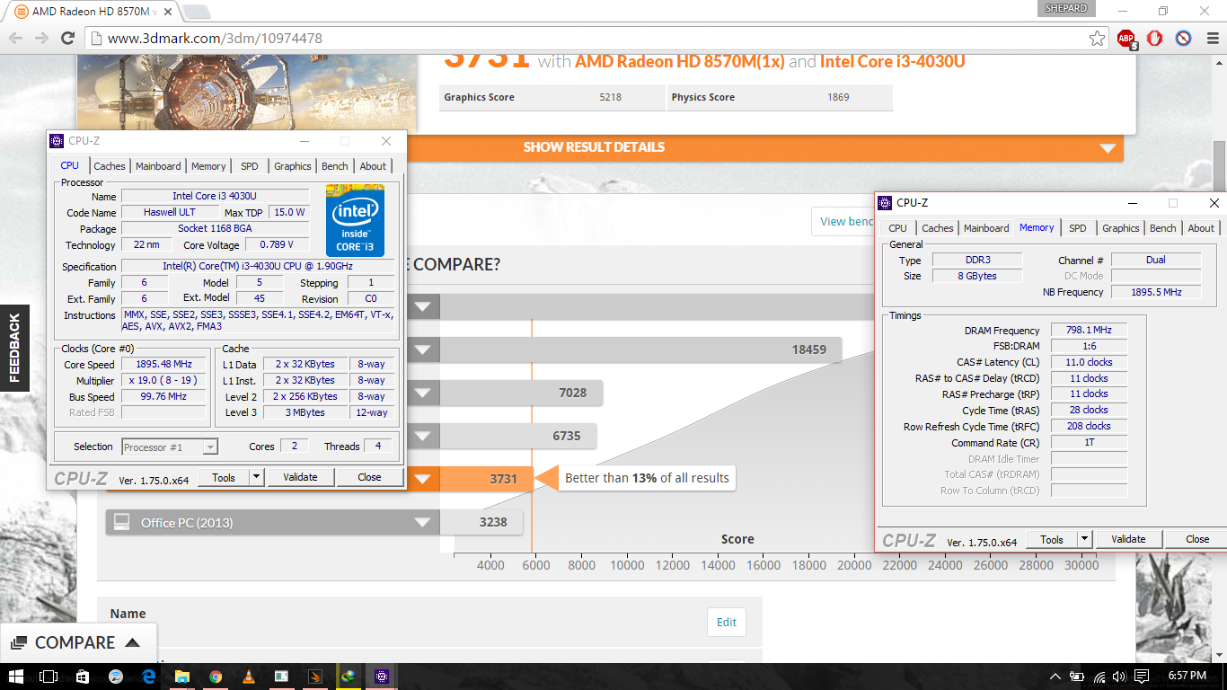
Task: Click the Intel Core i3-4030U link in header
Action: pos(893,62)
